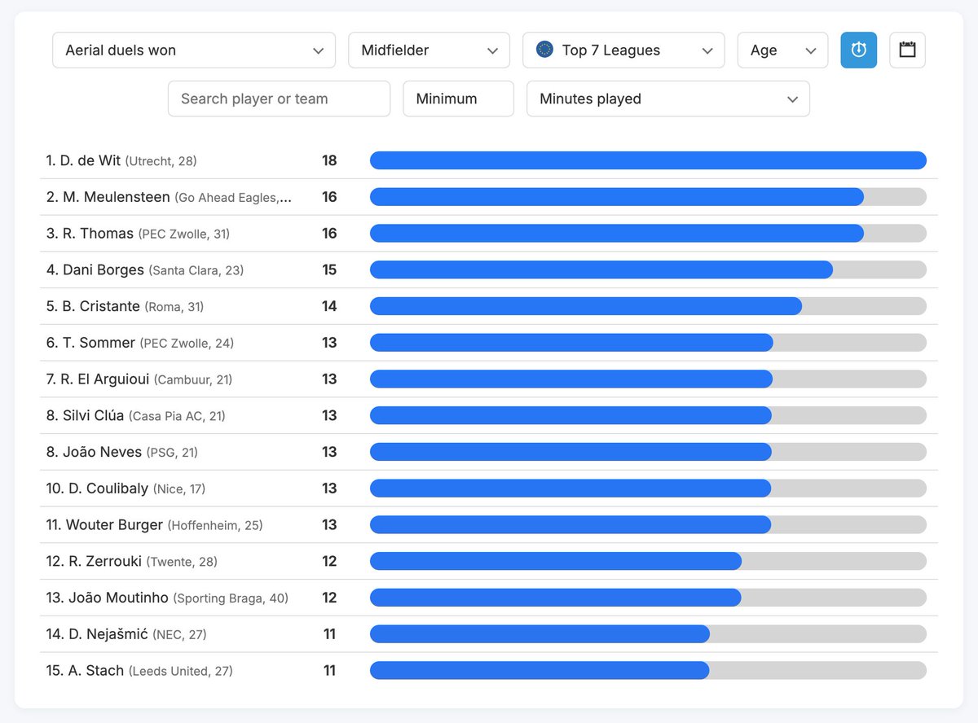Click the value 18 for D. de Wit
This screenshot has width=978, height=723.
point(329,160)
